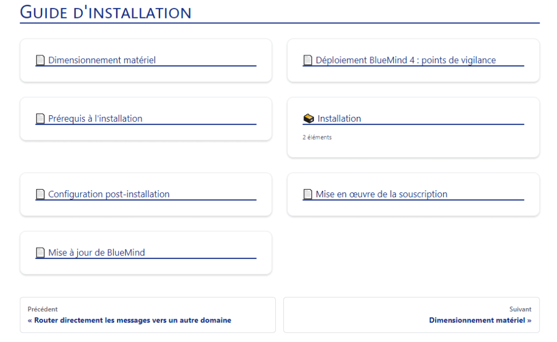Viewport: 557px width, 342px height.
Task: Go to Prérequis à l'installation page
Action: coord(95,119)
